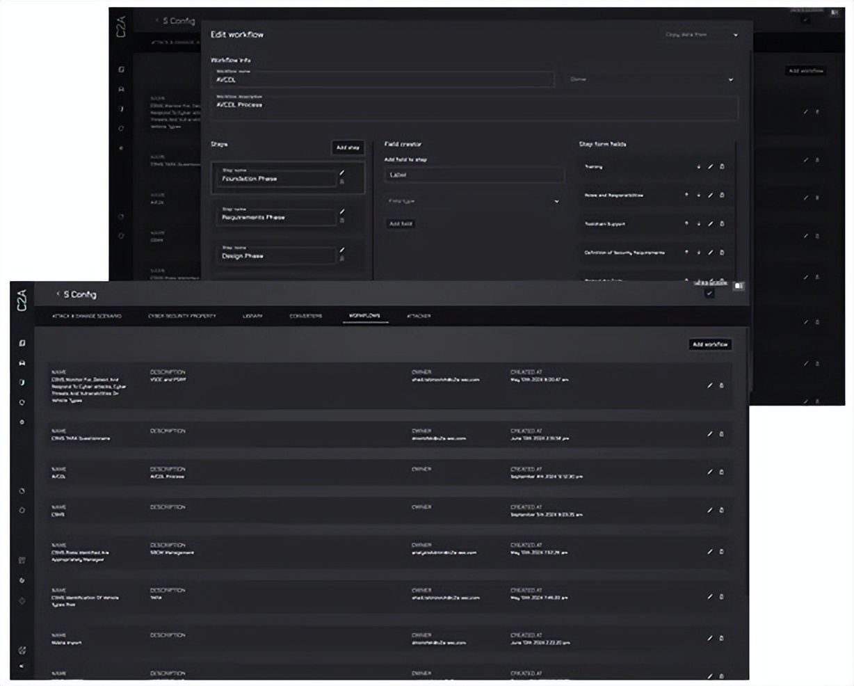The width and height of the screenshot is (854, 686).
Task: Edit the Definition of Security Requirements field
Action: 710,253
